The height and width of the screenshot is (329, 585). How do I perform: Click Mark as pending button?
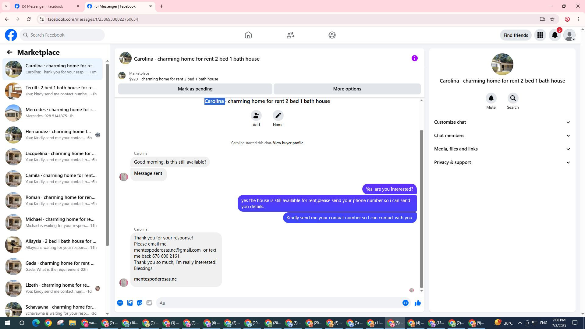[195, 89]
